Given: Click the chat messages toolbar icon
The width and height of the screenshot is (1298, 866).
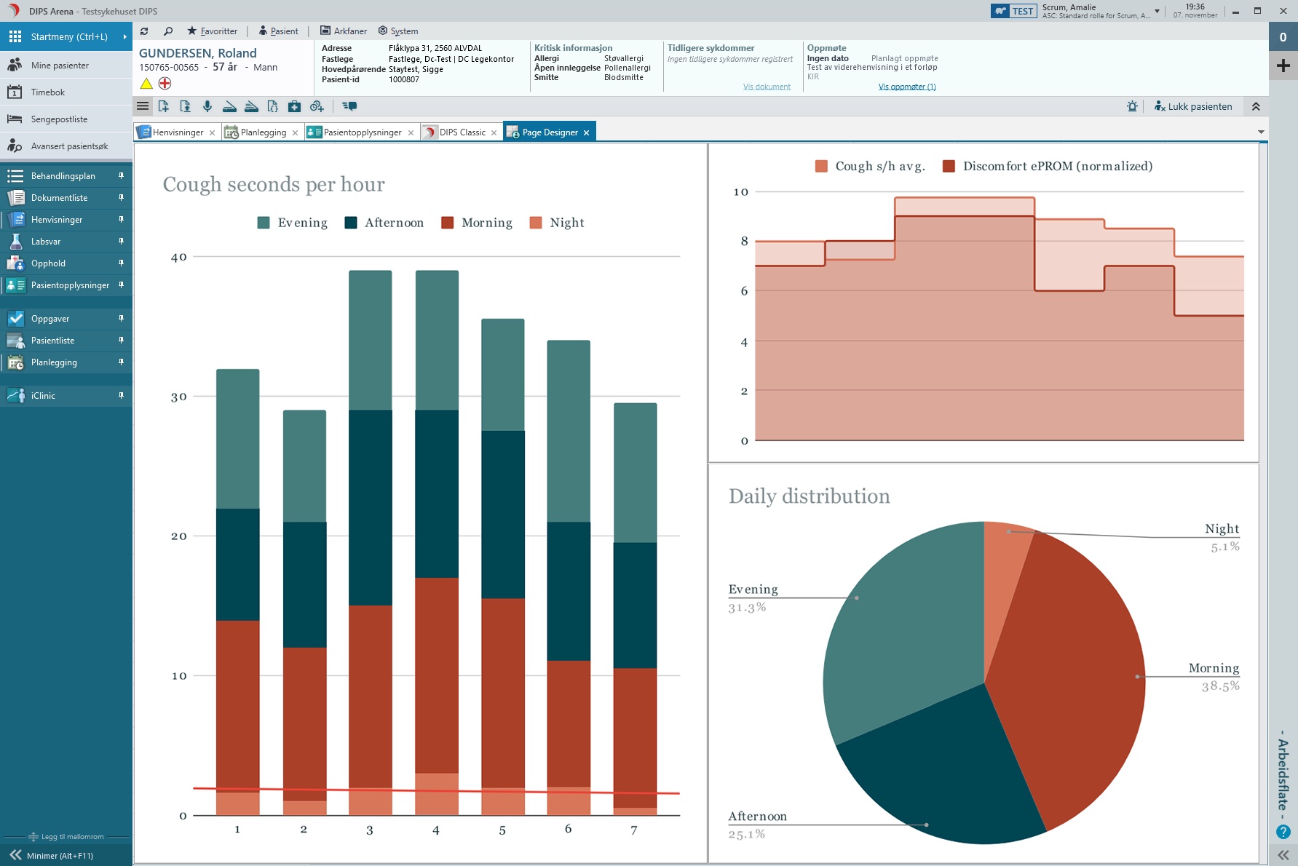Looking at the screenshot, I should click(x=349, y=106).
